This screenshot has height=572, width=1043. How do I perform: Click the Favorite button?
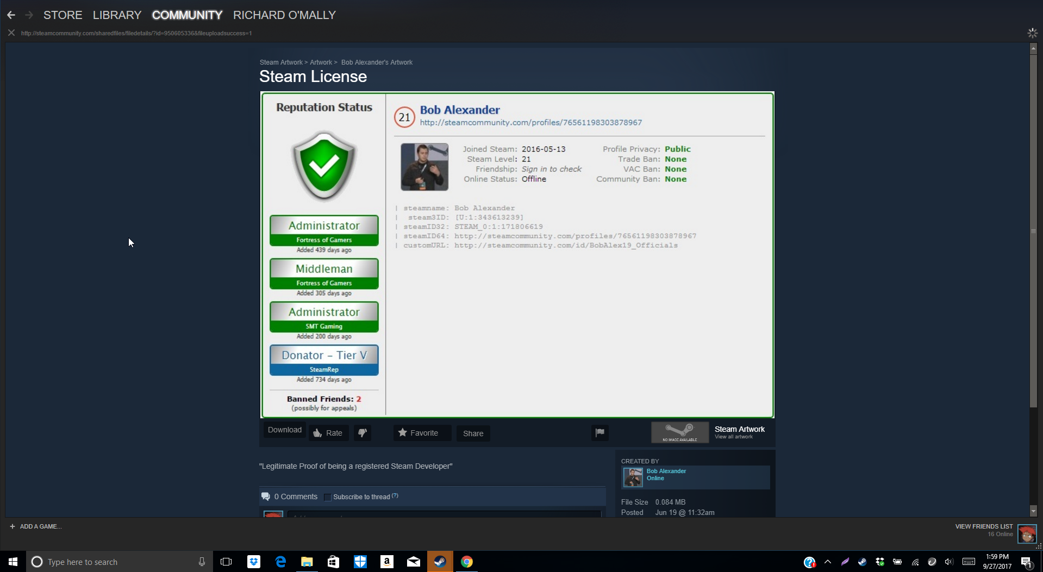pyautogui.click(x=418, y=433)
